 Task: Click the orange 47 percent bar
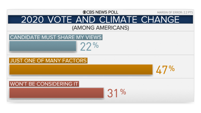(x=81, y=70)
